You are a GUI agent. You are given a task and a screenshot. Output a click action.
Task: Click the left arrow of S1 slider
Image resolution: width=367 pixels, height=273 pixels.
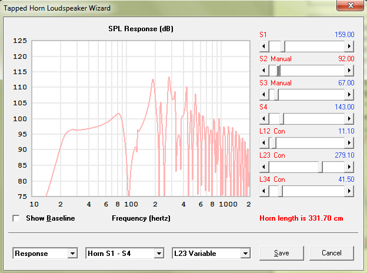[x=264, y=46]
